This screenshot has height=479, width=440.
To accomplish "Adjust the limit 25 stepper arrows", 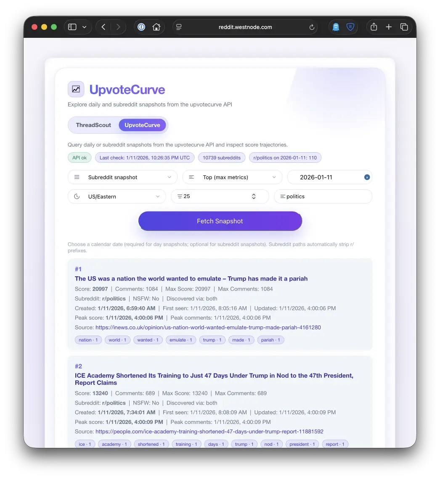I will coord(254,196).
